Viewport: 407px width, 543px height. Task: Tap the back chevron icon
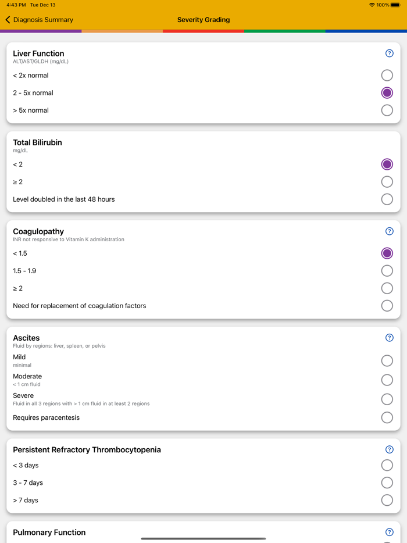click(7, 19)
